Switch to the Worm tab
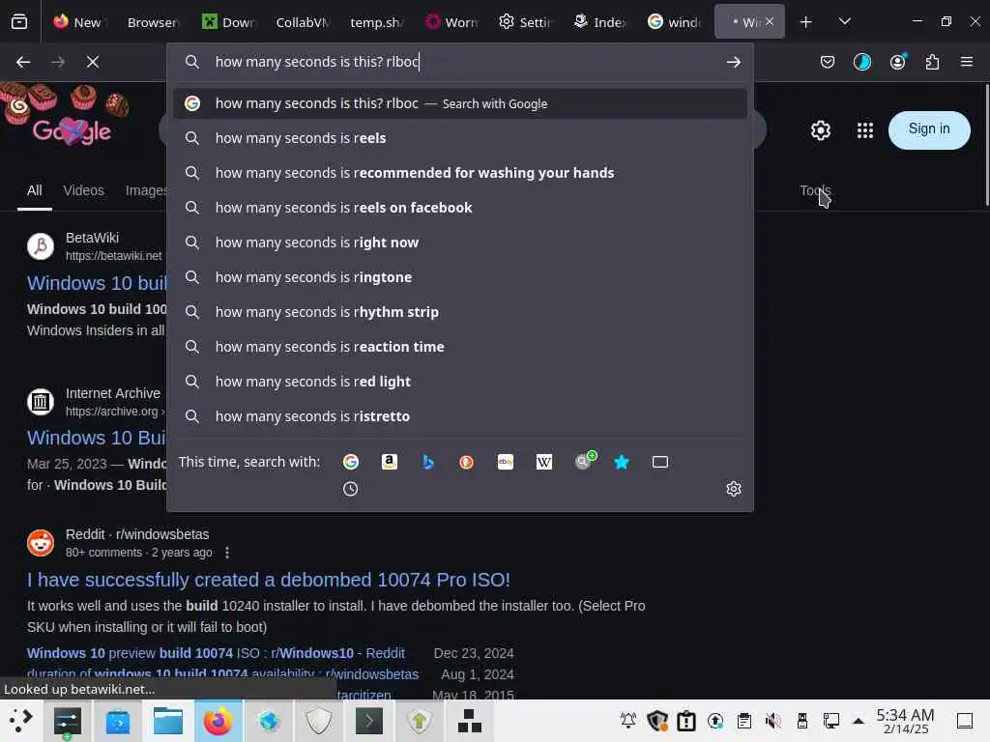This screenshot has height=742, width=990. coord(451,22)
